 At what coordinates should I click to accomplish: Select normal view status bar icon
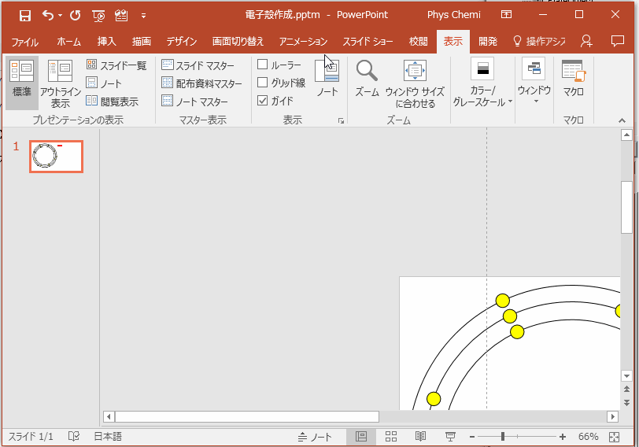361,437
